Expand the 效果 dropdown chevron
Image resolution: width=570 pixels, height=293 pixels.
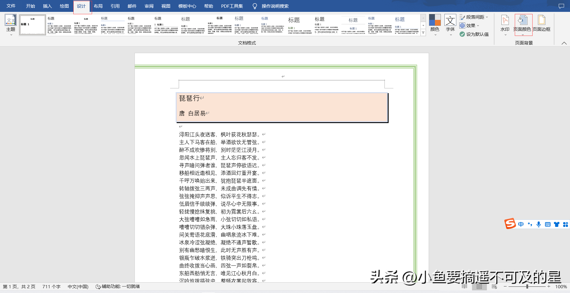coord(478,26)
